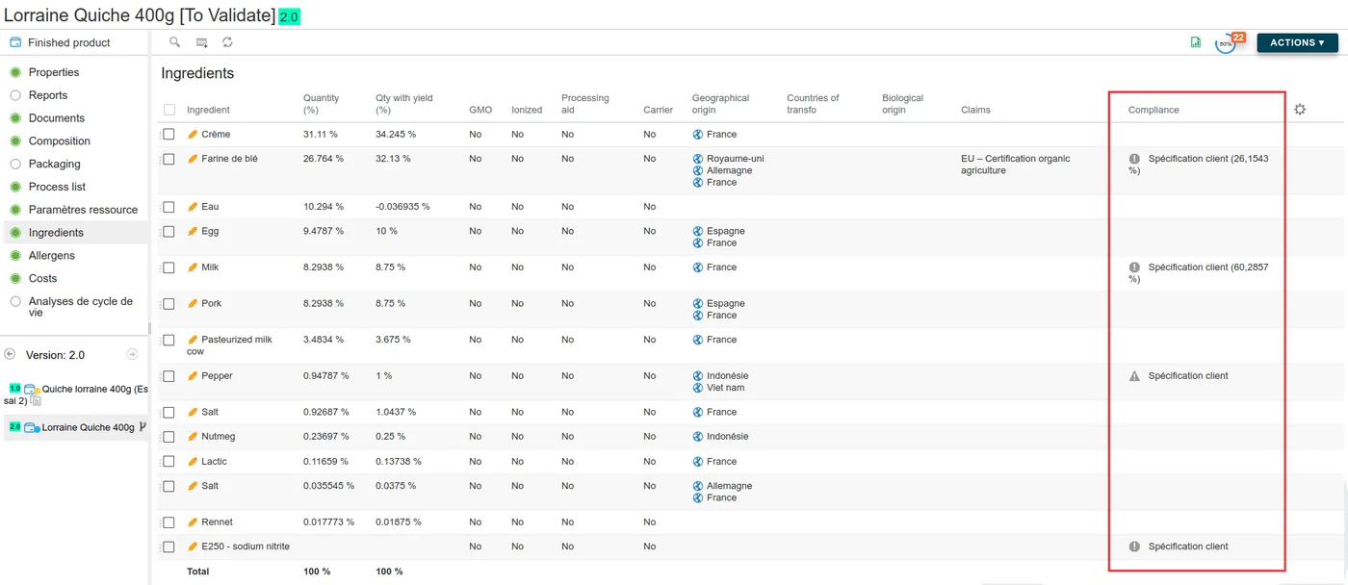Open Analyses de cycle de vie
The image size is (1348, 585).
coord(81,307)
